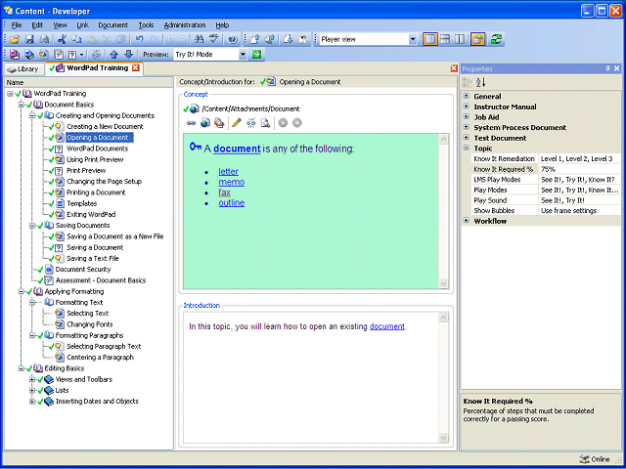Run the ABC spelling check icon
Screen dimensions: 626x469
(x=215, y=39)
